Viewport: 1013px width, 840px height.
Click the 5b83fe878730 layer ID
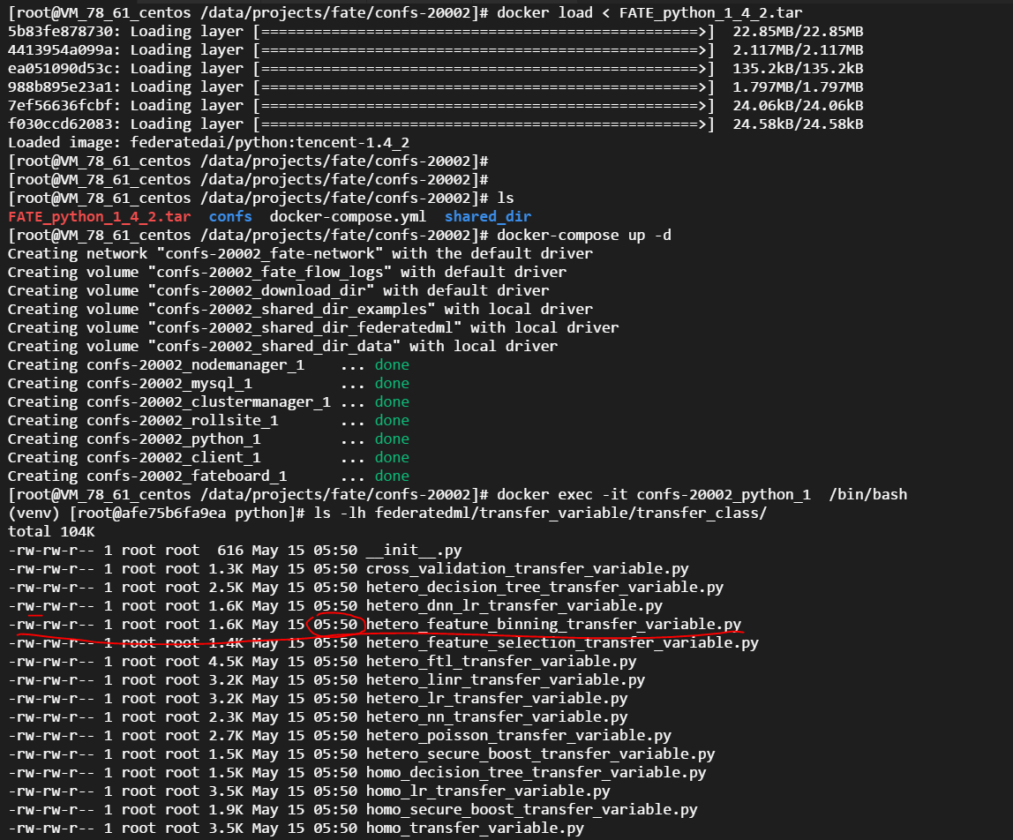click(x=60, y=32)
